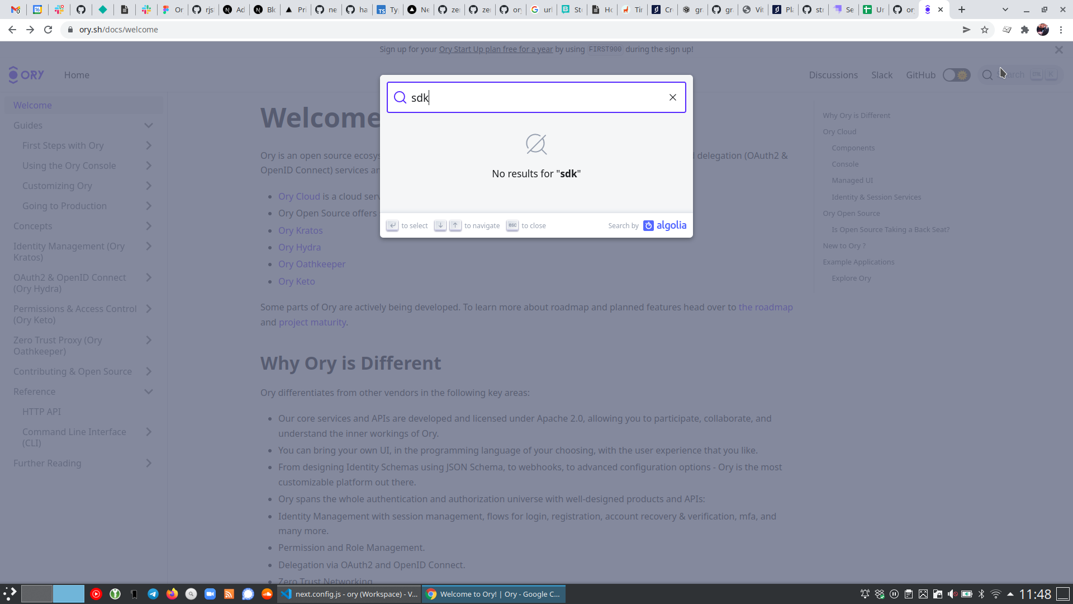Follow the Ory Kratos link
Screen dimensions: 1073x604
coord(300,230)
